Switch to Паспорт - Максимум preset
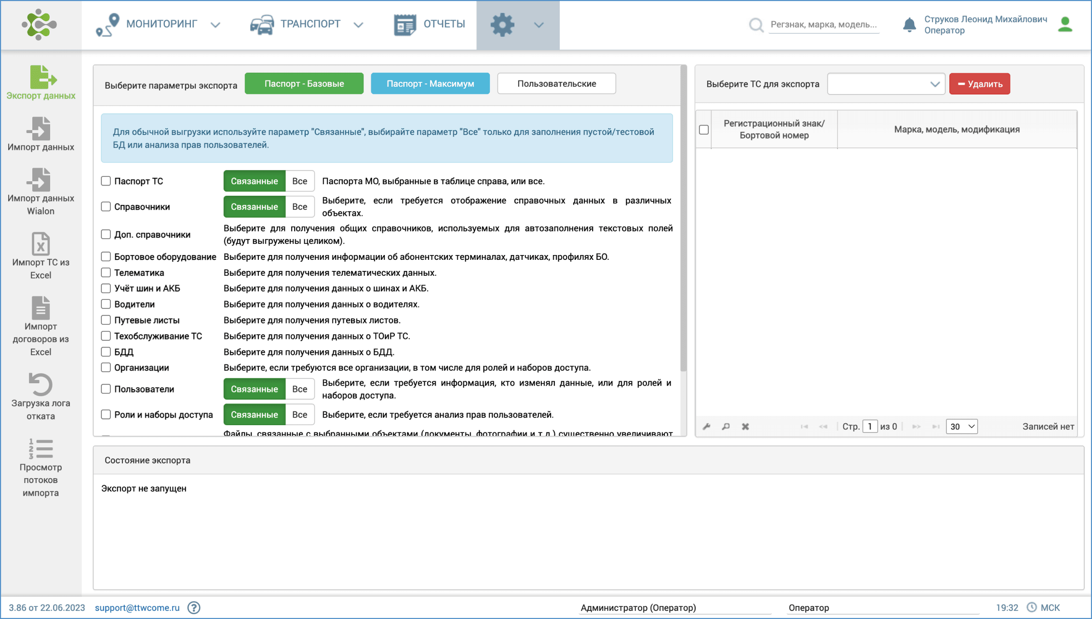1092x619 pixels. tap(430, 84)
